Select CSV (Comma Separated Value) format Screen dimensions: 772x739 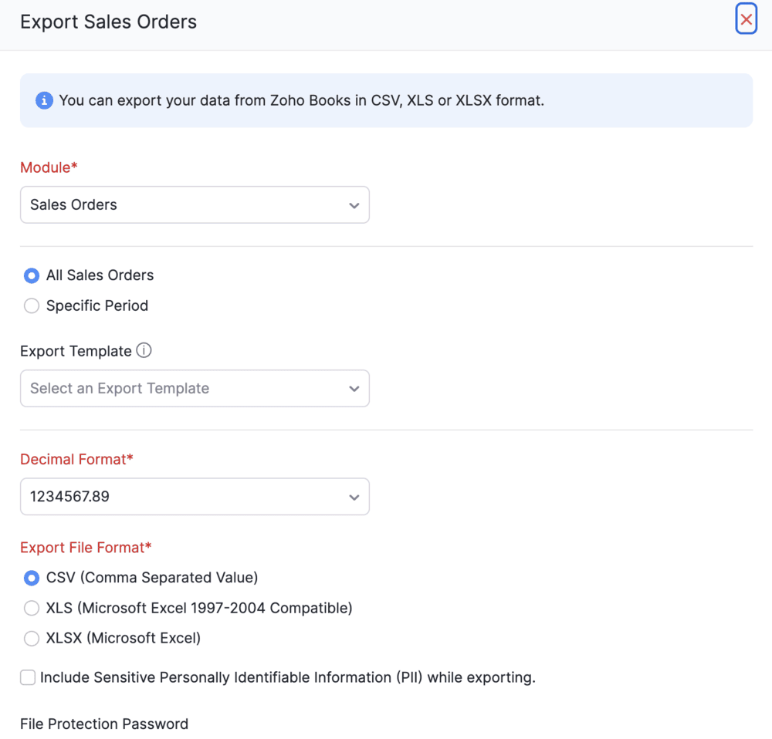(31, 578)
